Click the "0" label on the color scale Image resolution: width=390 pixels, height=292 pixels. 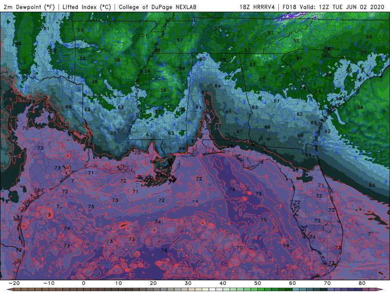(83, 283)
